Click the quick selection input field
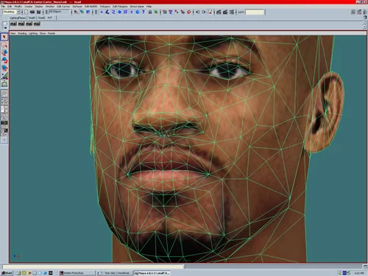The height and width of the screenshot is (276, 368). point(255,12)
